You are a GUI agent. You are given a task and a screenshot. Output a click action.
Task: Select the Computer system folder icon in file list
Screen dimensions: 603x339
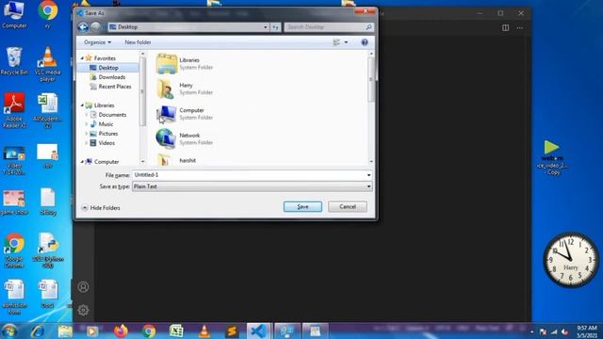(x=167, y=114)
